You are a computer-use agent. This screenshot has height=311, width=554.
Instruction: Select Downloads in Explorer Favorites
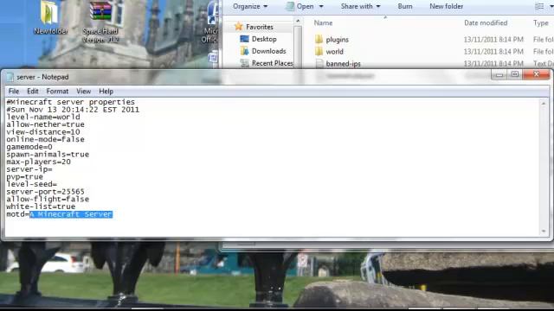[x=269, y=51]
